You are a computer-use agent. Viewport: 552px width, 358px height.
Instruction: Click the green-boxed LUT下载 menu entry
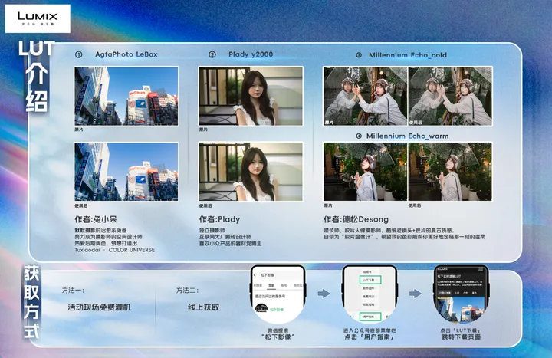(x=370, y=281)
